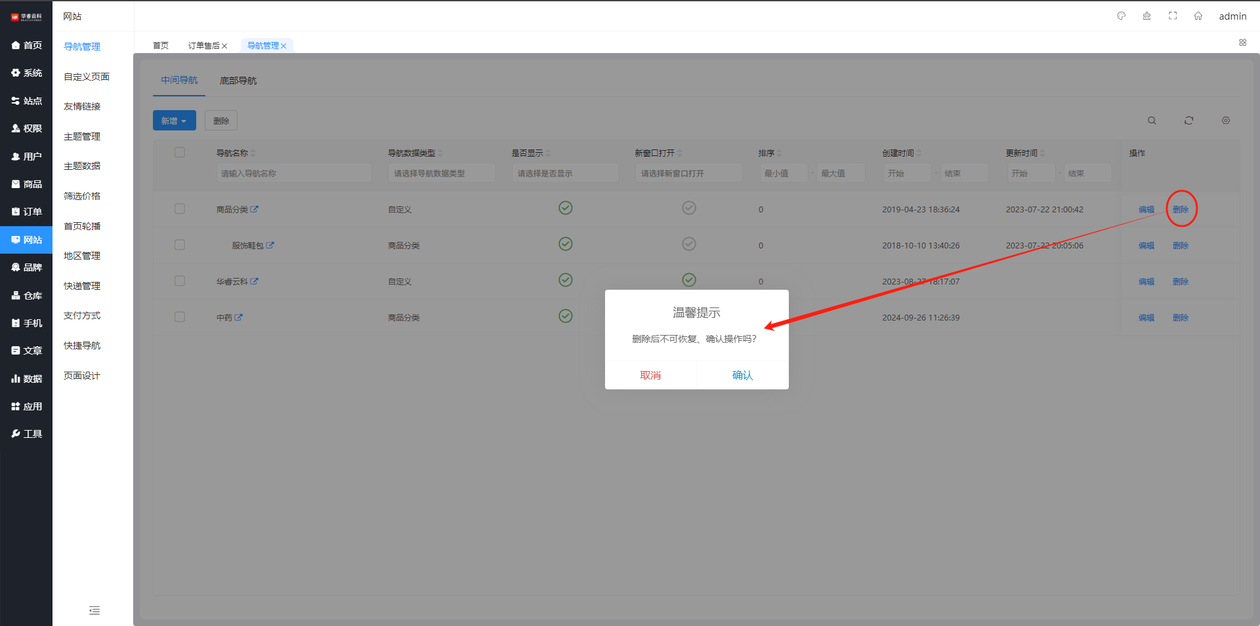Close the 订单售后 tab
This screenshot has width=1260, height=626.
tap(224, 46)
